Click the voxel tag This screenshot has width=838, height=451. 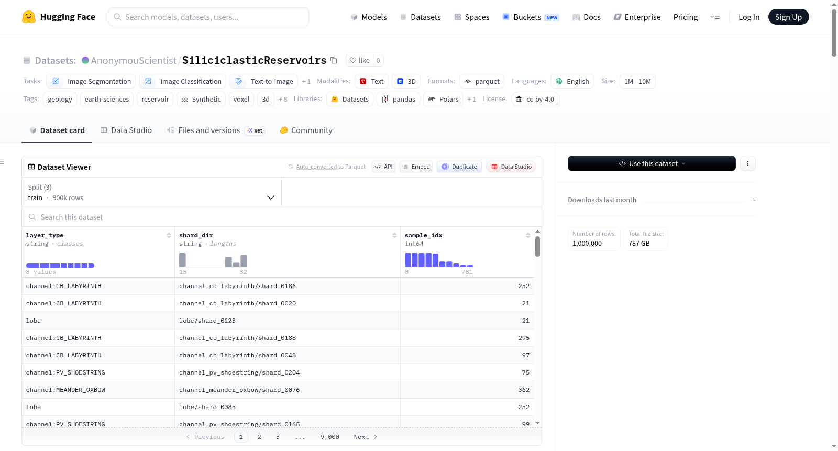241,99
